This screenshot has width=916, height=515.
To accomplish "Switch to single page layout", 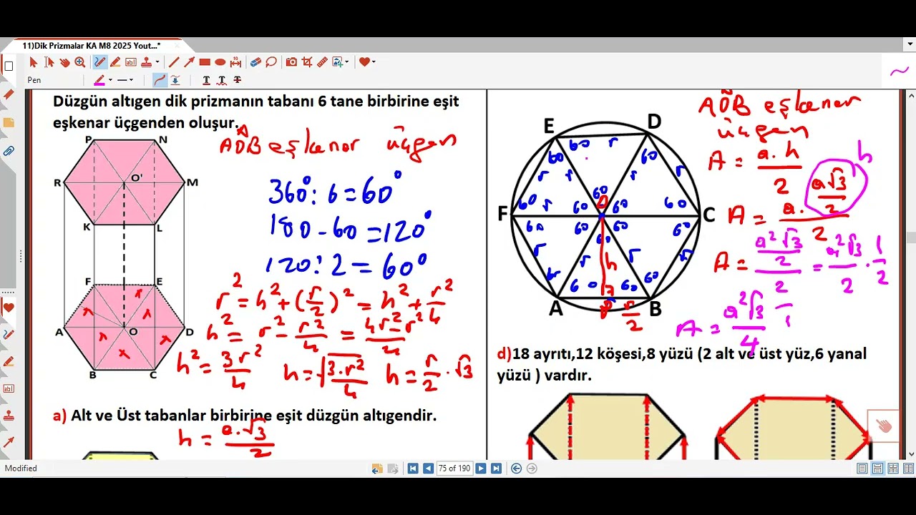I will pos(862,469).
